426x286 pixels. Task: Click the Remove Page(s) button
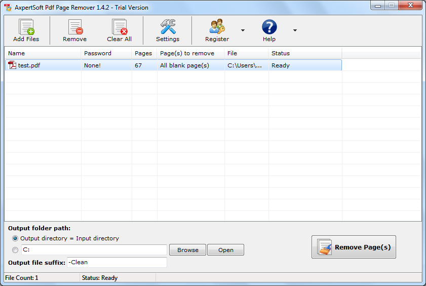(354, 247)
